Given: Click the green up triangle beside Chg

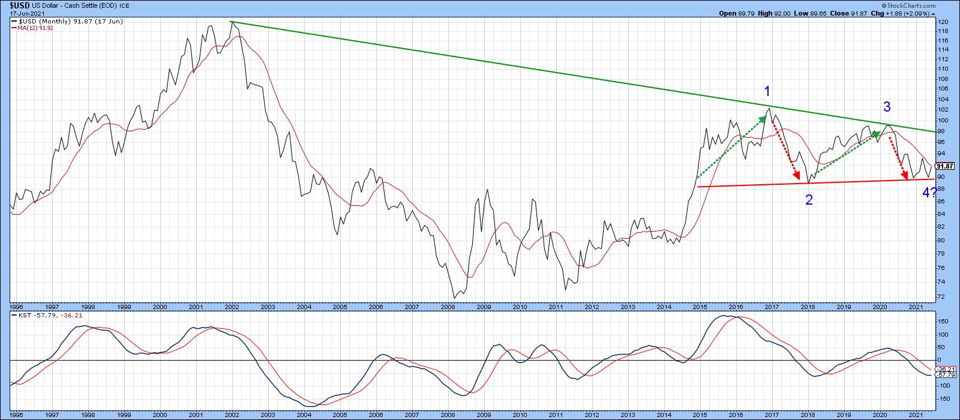Looking at the screenshot, I should click(x=932, y=13).
